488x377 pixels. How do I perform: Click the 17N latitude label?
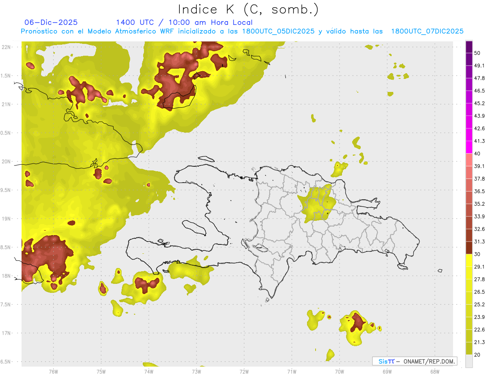[x=6, y=333]
